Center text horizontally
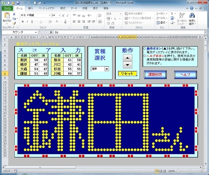Image resolution: width=209 pixels, height=175 pixels. [x=79, y=22]
